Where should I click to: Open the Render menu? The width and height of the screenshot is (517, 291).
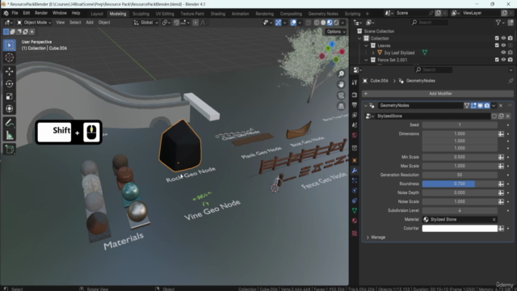pyautogui.click(x=41, y=13)
